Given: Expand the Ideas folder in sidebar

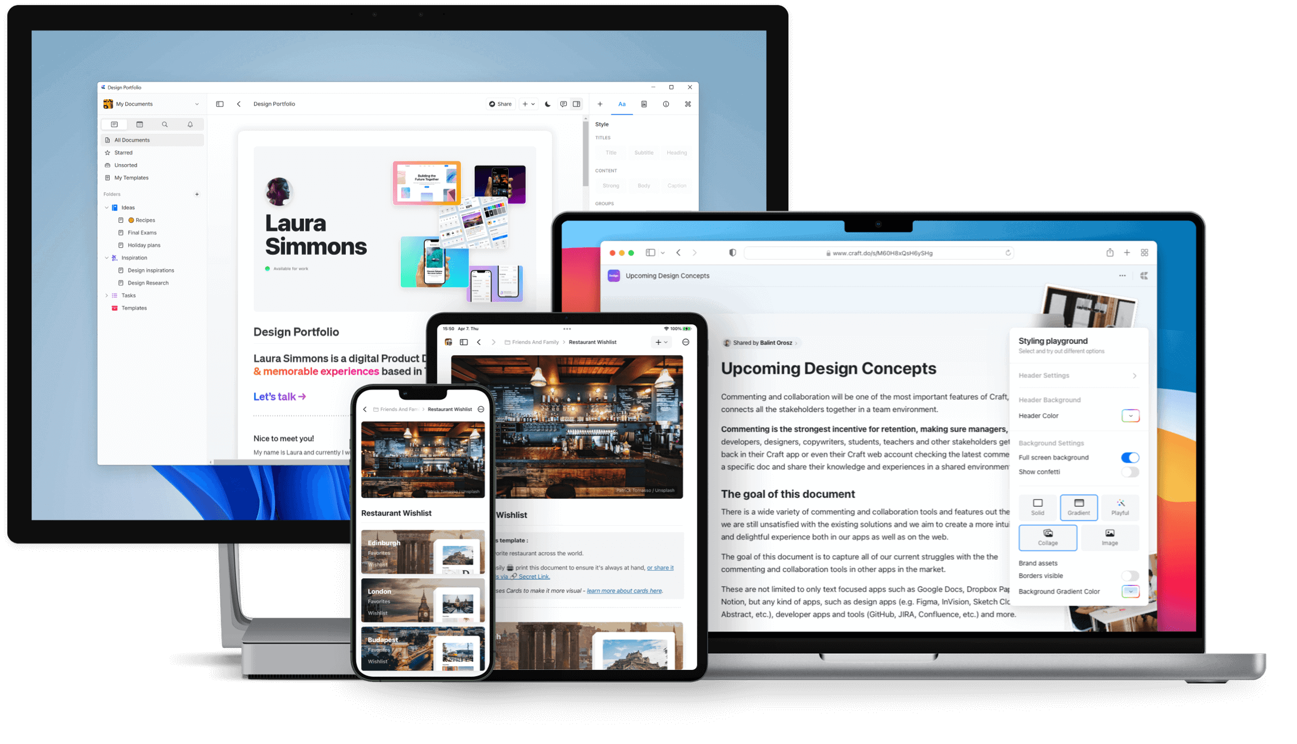Looking at the screenshot, I should 106,208.
